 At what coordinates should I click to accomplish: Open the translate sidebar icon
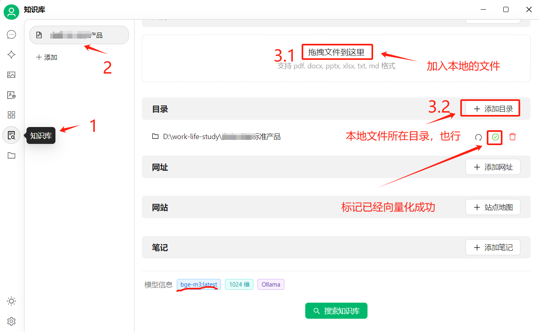coord(11,95)
